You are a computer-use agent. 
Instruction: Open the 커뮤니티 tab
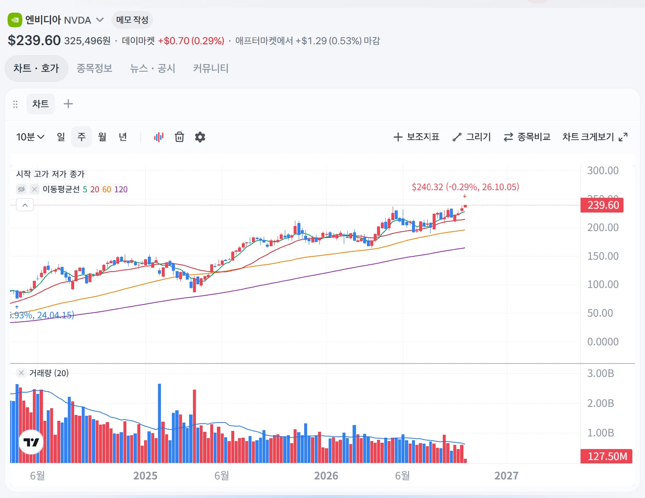coord(211,68)
